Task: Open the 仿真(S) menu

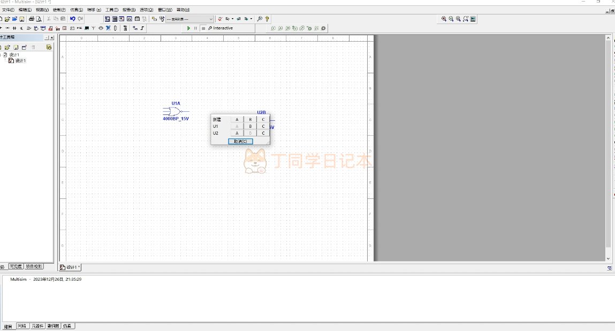Action: [x=77, y=10]
